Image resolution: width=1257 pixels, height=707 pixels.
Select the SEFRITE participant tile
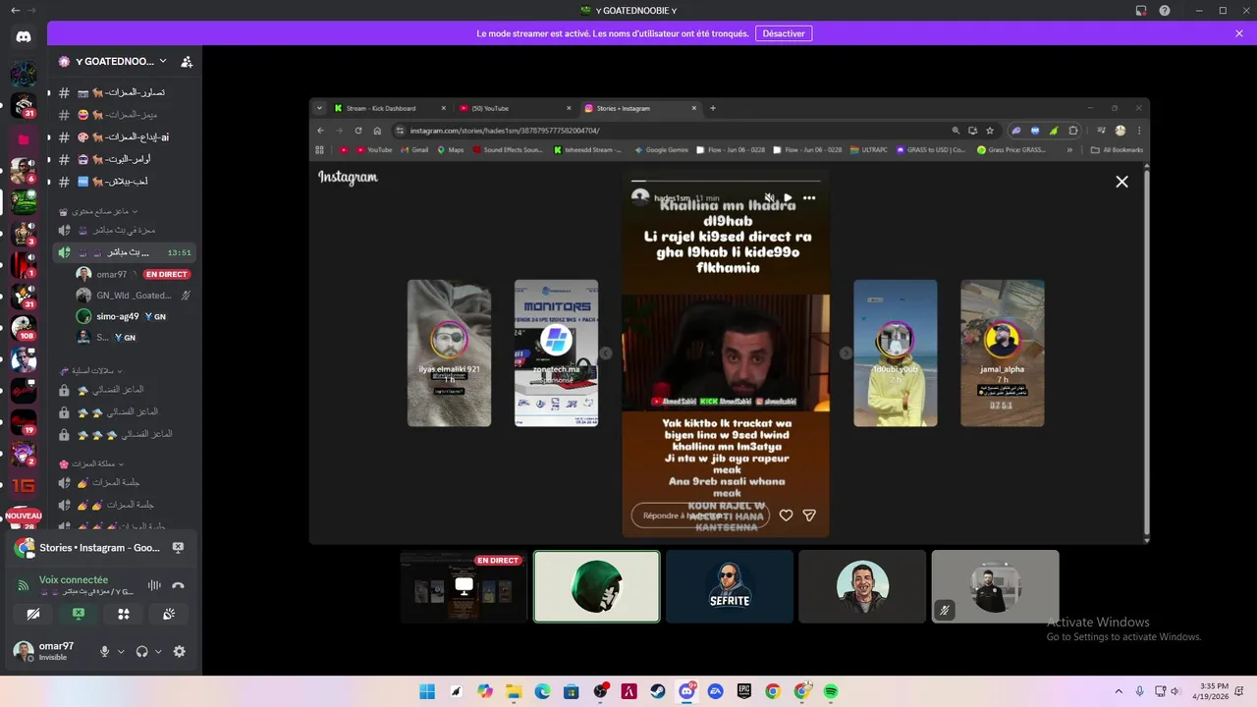[730, 586]
